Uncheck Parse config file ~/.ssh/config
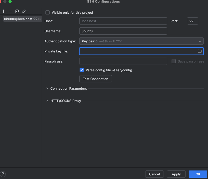 click(x=82, y=70)
